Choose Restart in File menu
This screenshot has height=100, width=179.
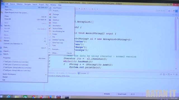pos(5,77)
